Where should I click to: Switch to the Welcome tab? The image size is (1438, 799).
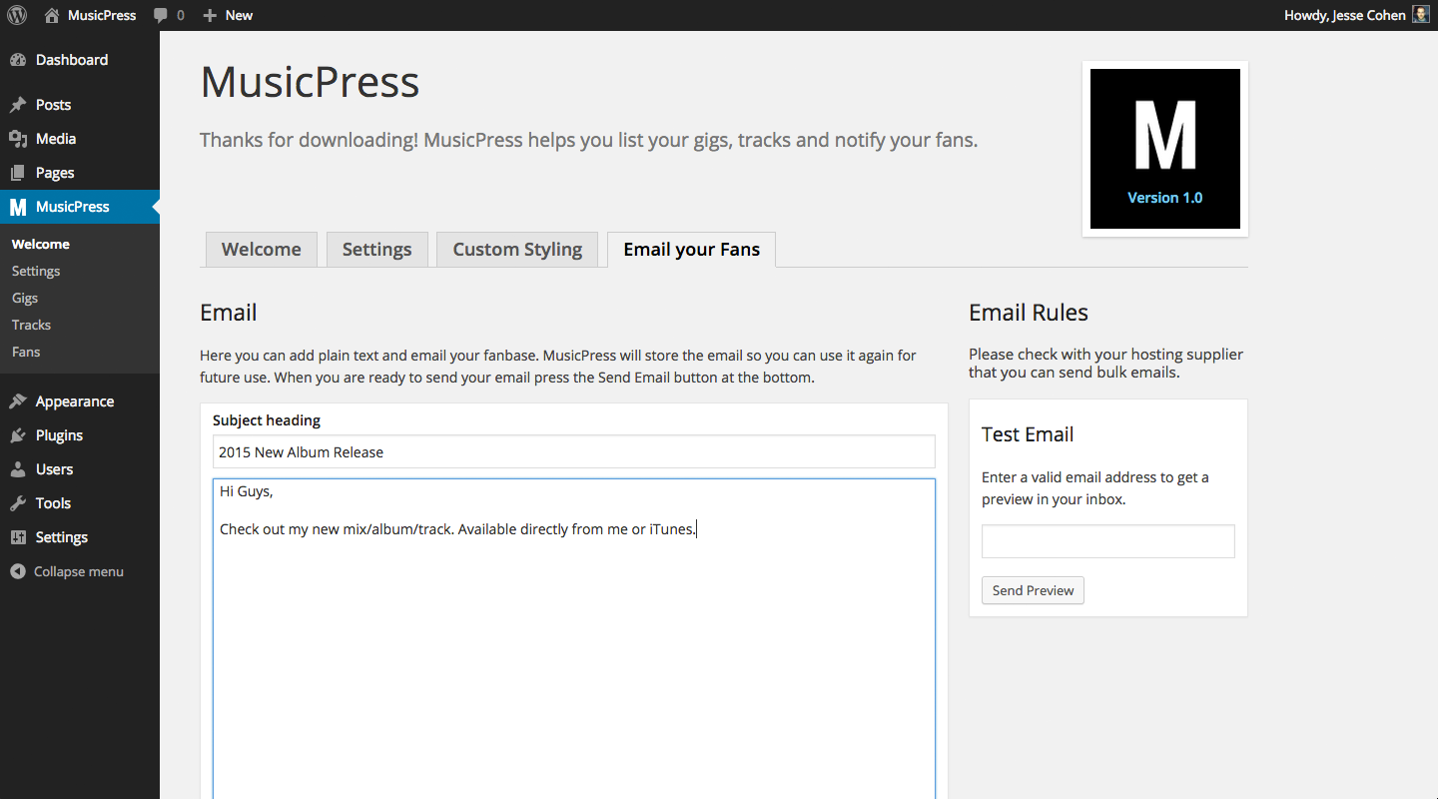click(x=261, y=250)
